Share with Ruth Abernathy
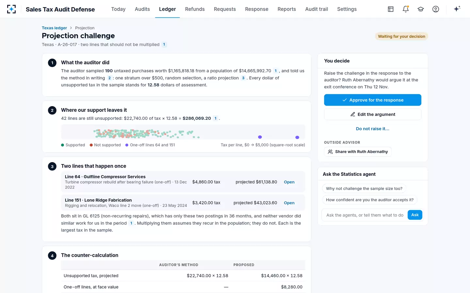Image resolution: width=470 pixels, height=293 pixels. point(358,152)
